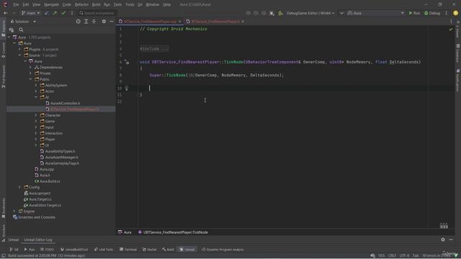Click the gutter override marker at TickNode
This screenshot has height=259, width=461.
(x=127, y=62)
